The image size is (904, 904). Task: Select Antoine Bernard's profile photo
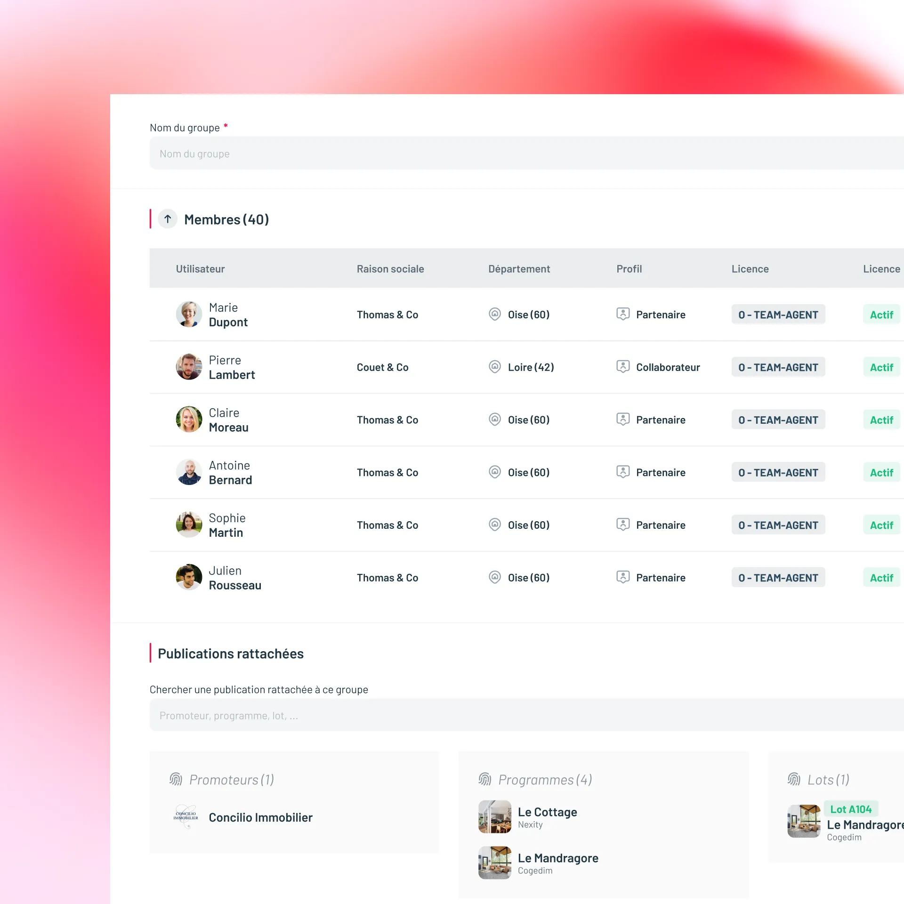(189, 472)
